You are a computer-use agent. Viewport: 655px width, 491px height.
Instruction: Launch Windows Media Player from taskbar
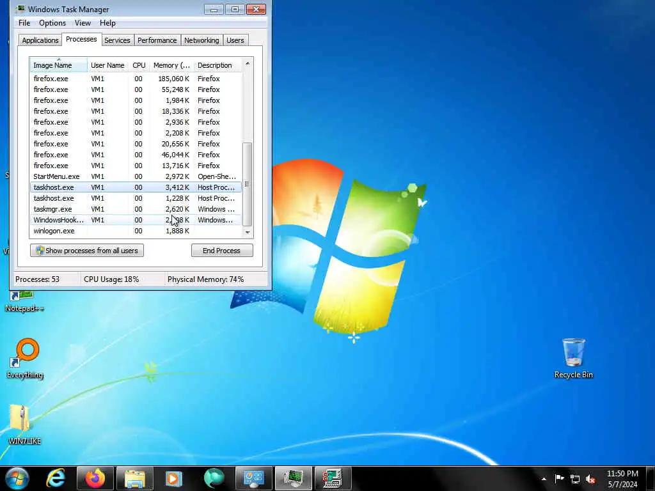(174, 478)
